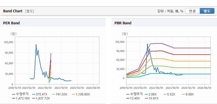Click the PBR chart 2026/06/01 axis label

tap(204, 88)
